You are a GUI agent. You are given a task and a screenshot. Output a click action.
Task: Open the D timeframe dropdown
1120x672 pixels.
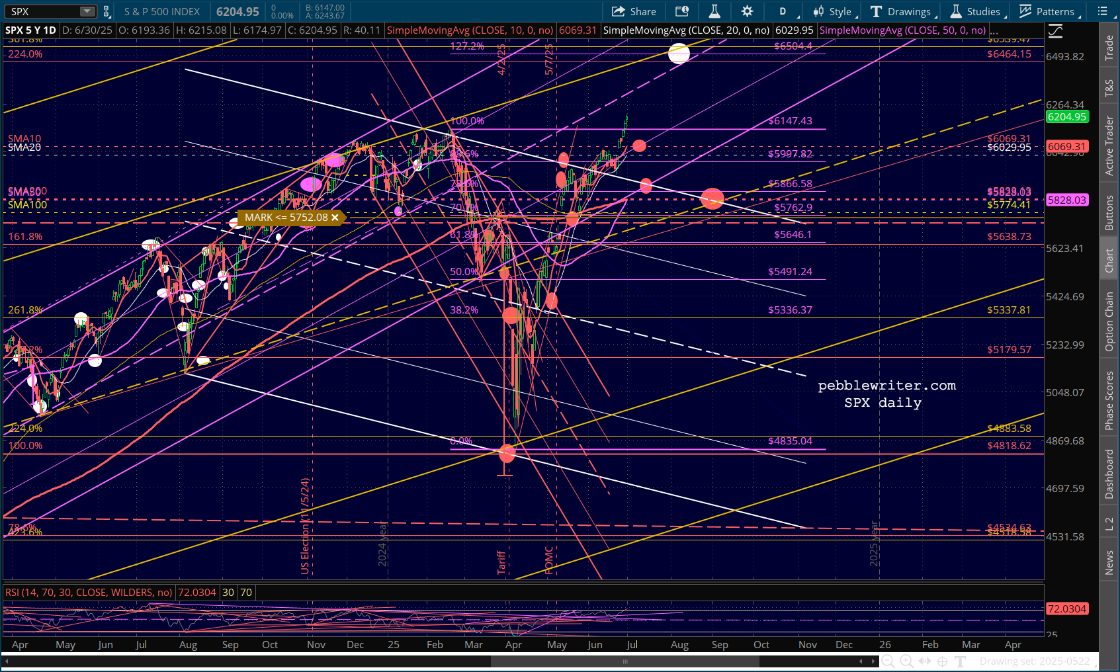click(784, 11)
